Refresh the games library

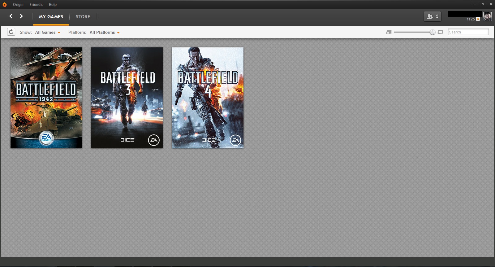point(11,32)
